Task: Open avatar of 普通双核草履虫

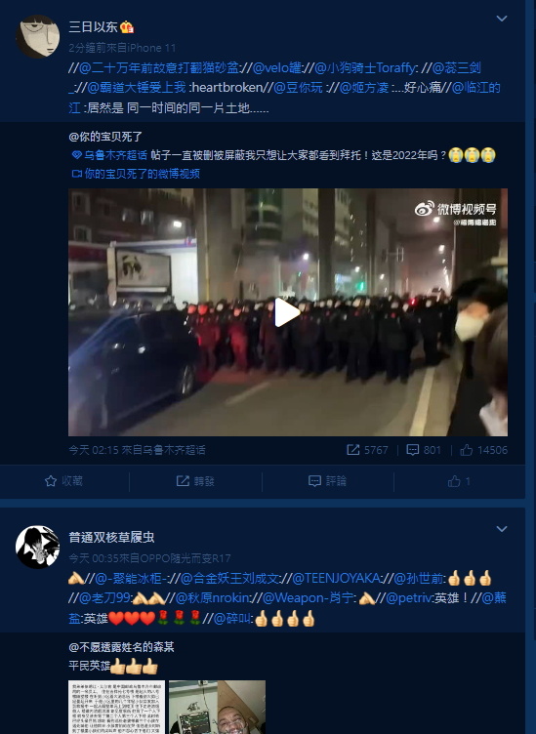Action: point(38,547)
